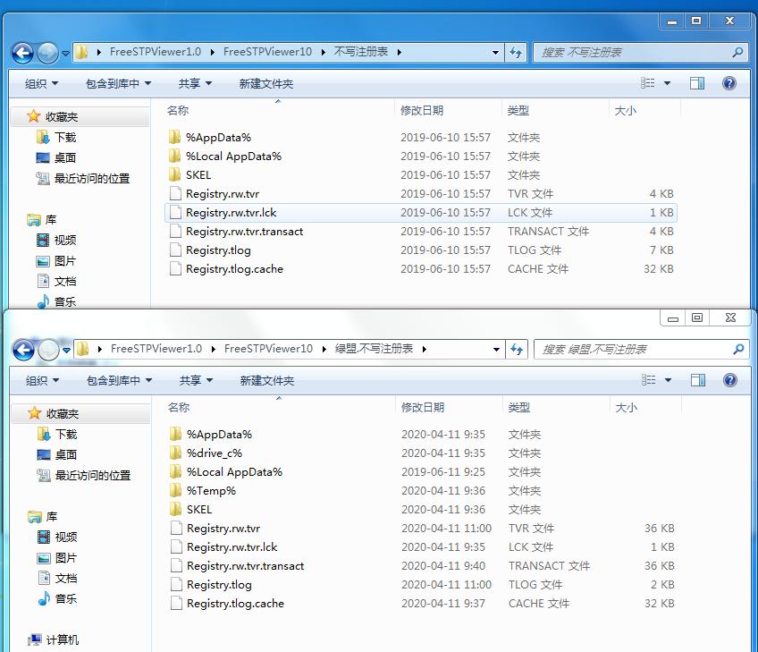Open 音乐 library in the bottom window
Image resolution: width=758 pixels, height=652 pixels.
click(57, 598)
